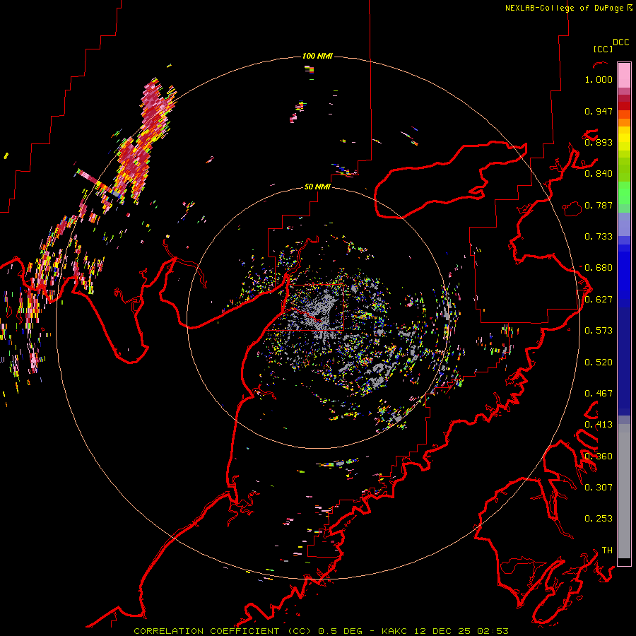
Task: Click the KAKC radar site identifier
Action: tap(396, 631)
